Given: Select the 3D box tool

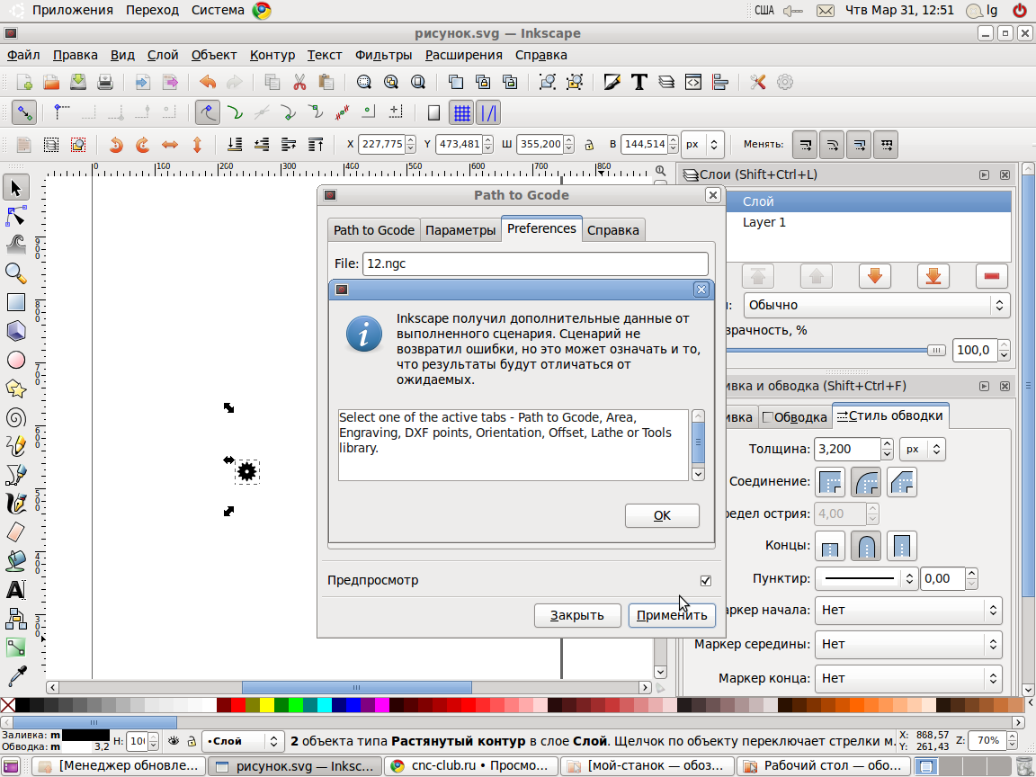Looking at the screenshot, I should [x=16, y=330].
